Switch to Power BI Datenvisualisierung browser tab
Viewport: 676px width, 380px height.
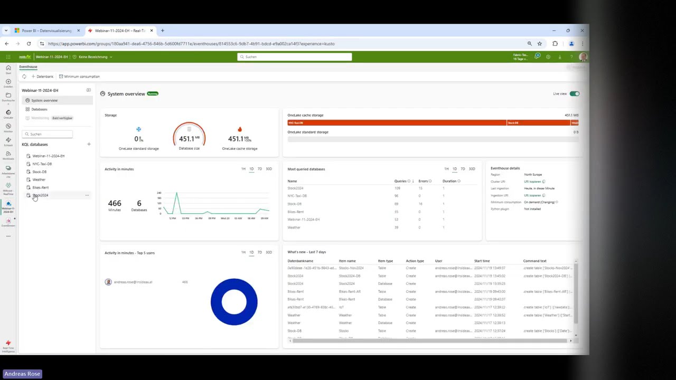tap(47, 31)
